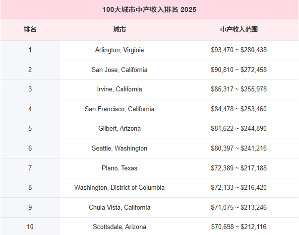Click the Gilbert, Arizona city cell
The image size is (299, 235).
pyautogui.click(x=120, y=129)
